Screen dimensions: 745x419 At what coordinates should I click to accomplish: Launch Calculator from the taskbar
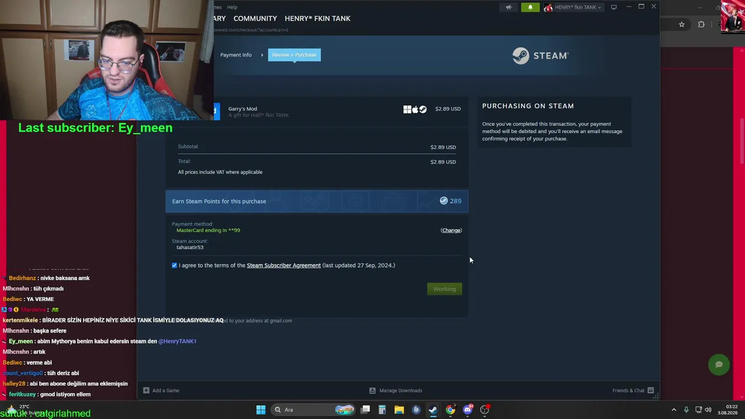pos(382,410)
